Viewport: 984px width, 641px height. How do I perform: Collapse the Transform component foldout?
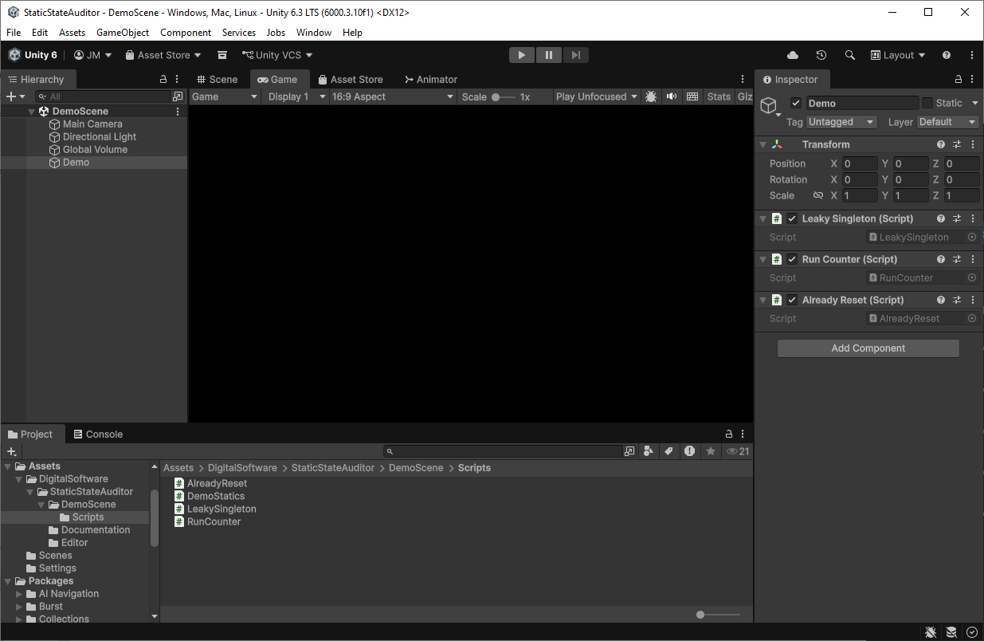tap(763, 144)
